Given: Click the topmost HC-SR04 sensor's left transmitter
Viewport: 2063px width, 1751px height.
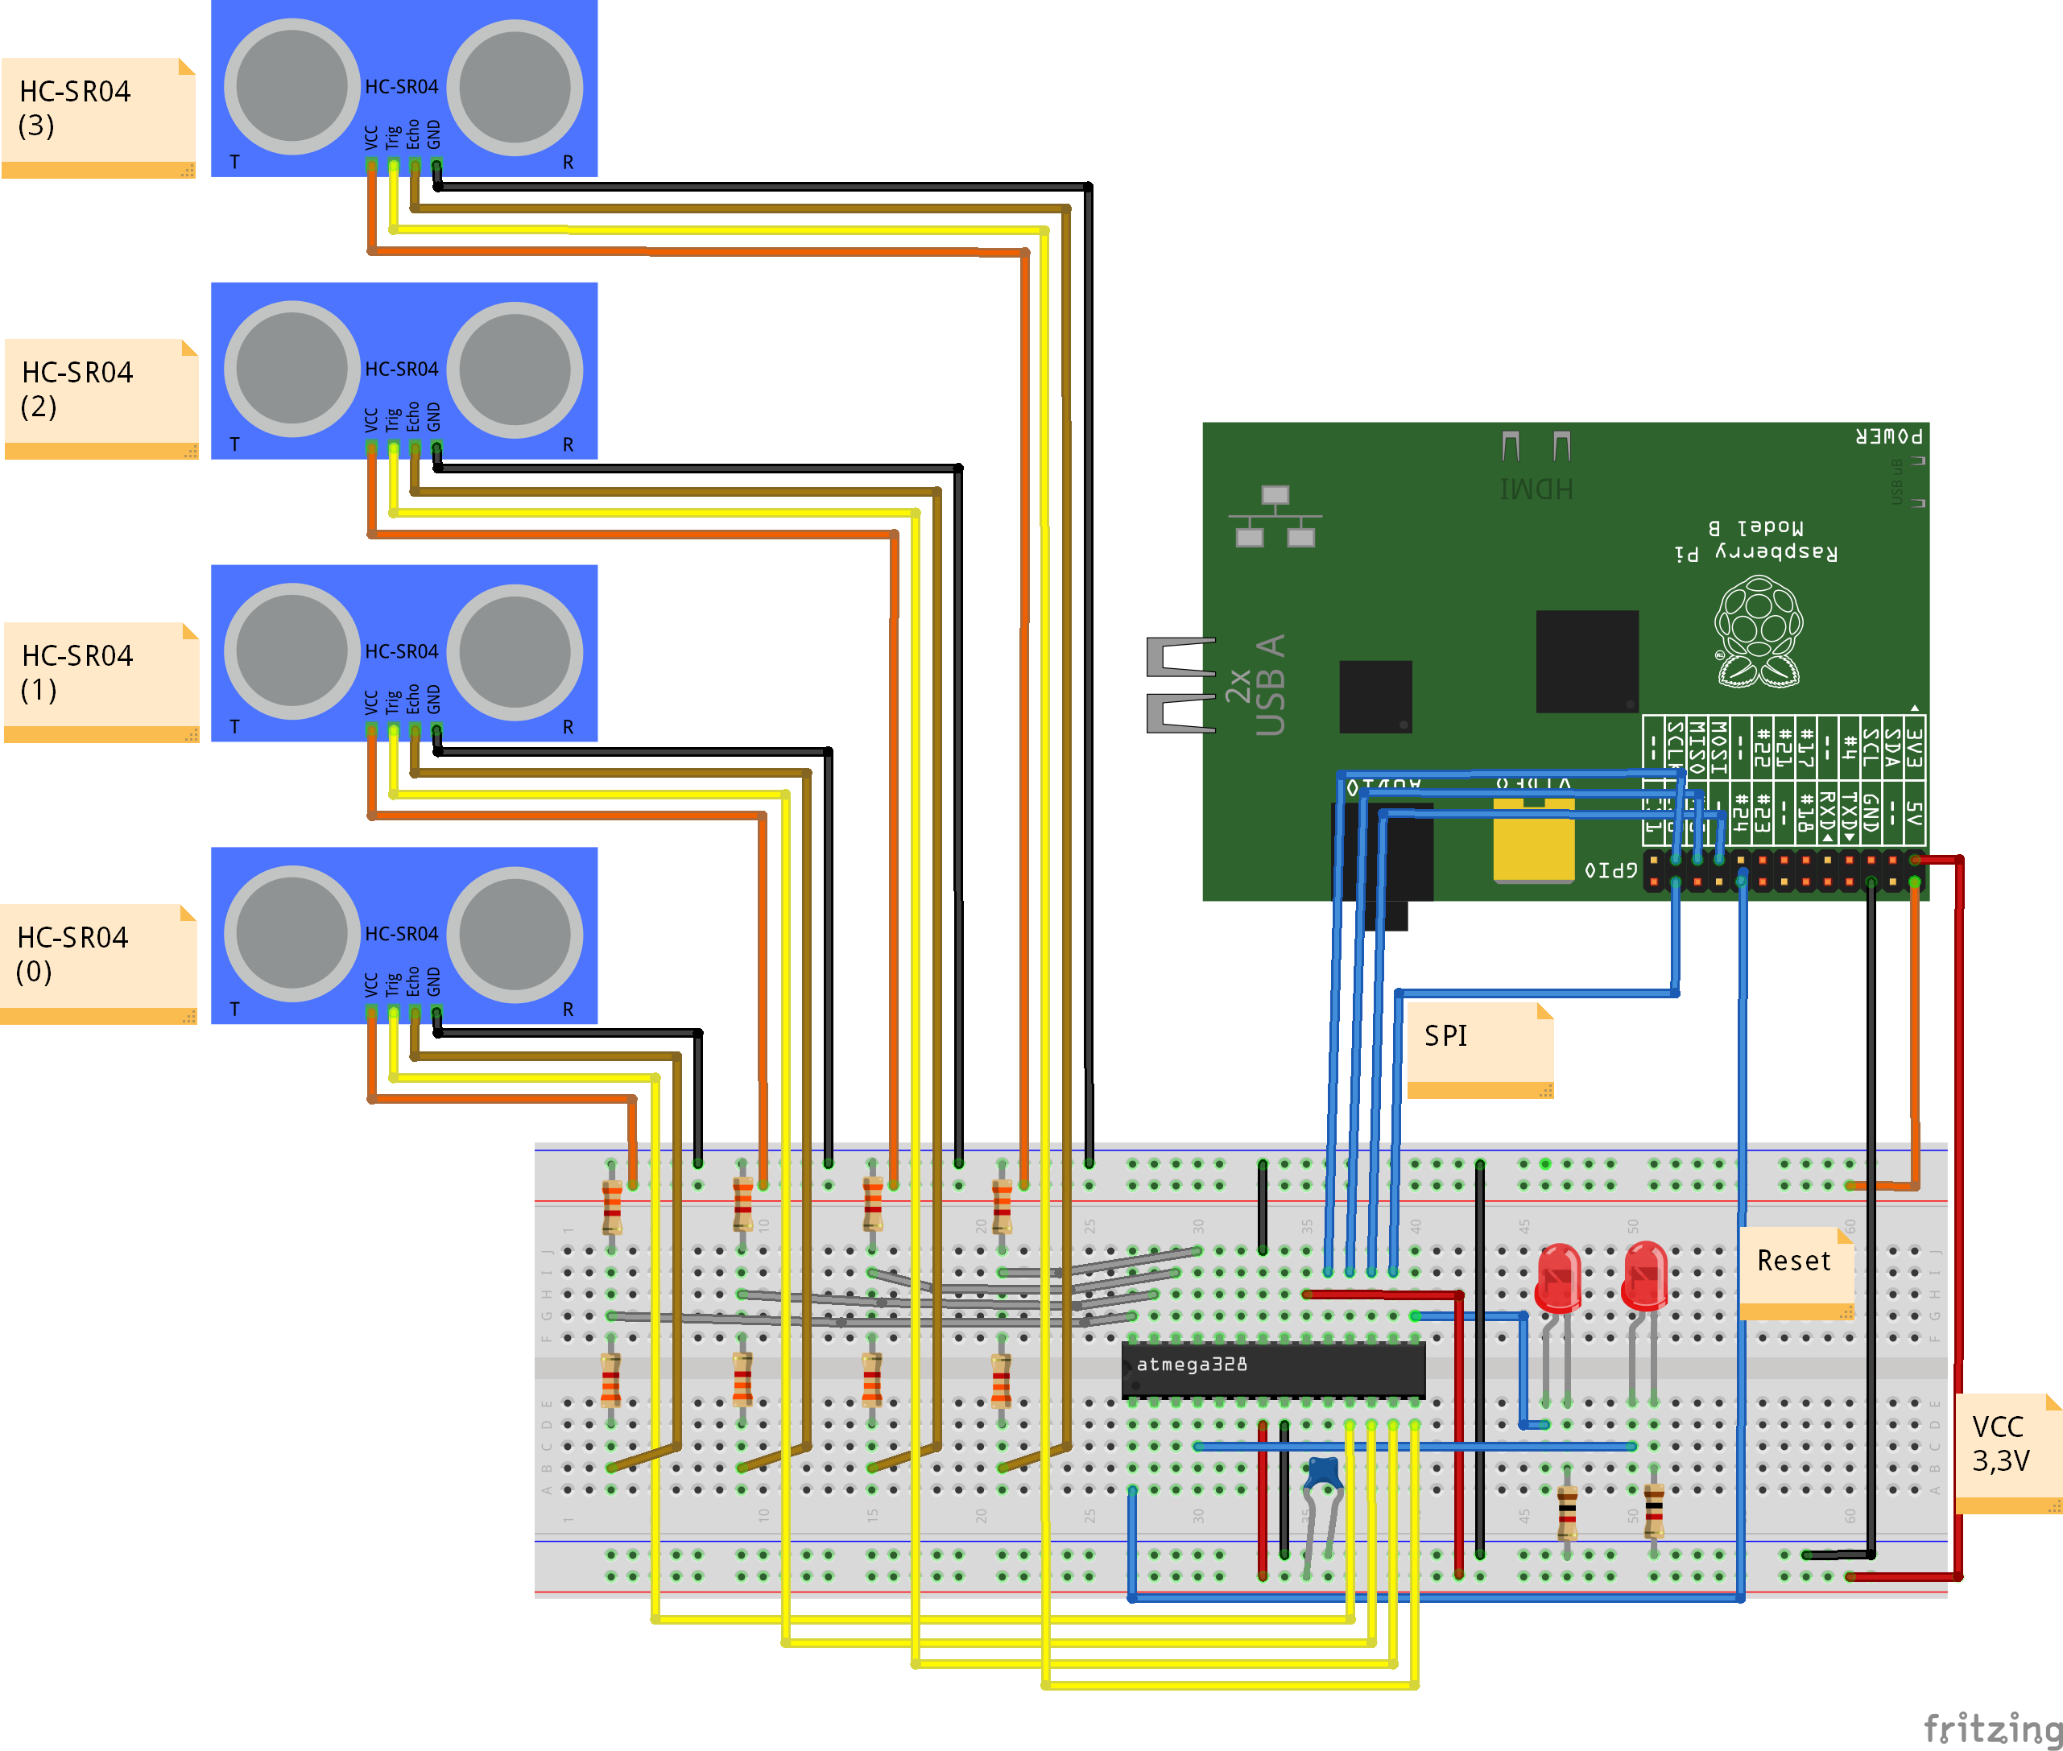Looking at the screenshot, I should [291, 88].
